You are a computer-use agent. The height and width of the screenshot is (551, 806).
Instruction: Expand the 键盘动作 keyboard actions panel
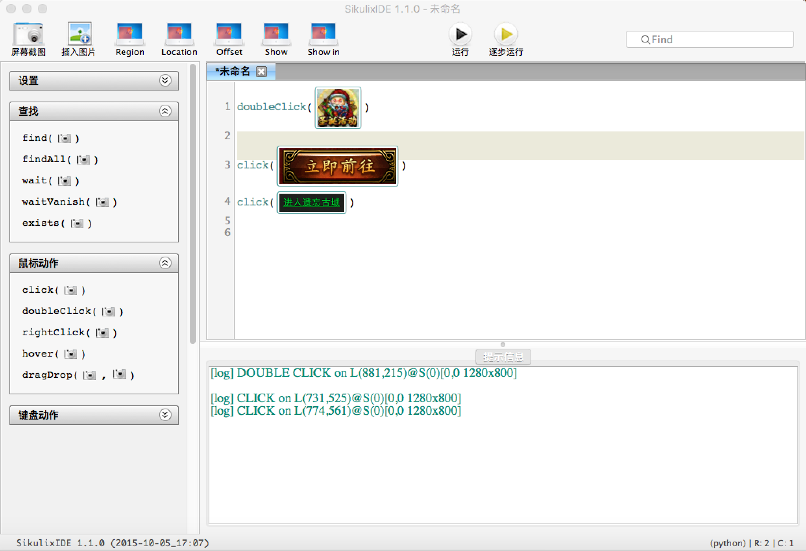(x=165, y=415)
